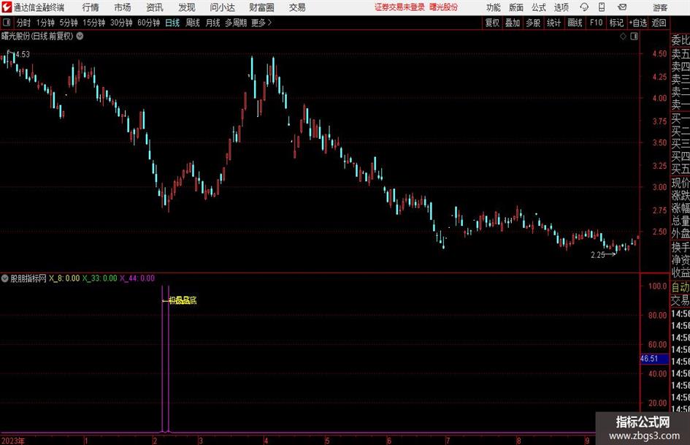Click the month 4 marker on time axis
690x445 pixels.
[x=266, y=441]
